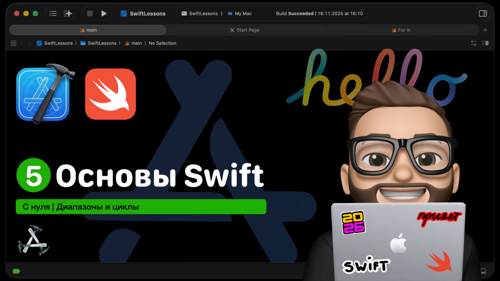The height and width of the screenshot is (281, 500).
Task: Stop the running build
Action: coord(90,13)
